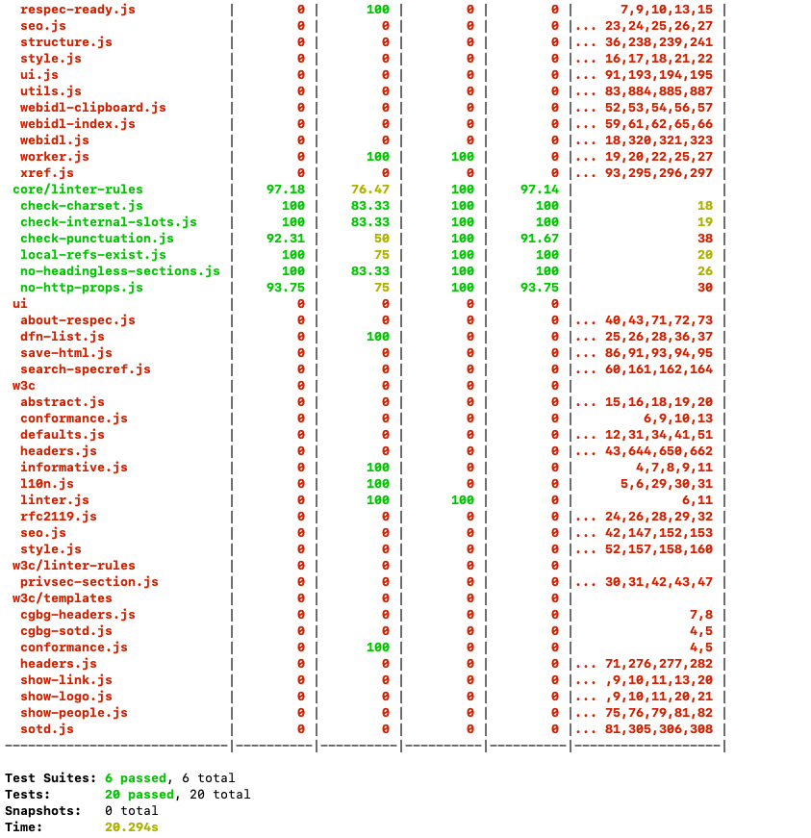Click uncovered lines 6,11 for linter.js

tap(697, 500)
